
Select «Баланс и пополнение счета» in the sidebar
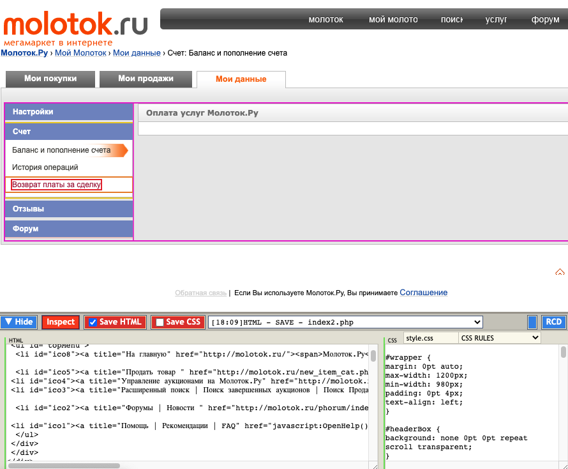pyautogui.click(x=61, y=150)
